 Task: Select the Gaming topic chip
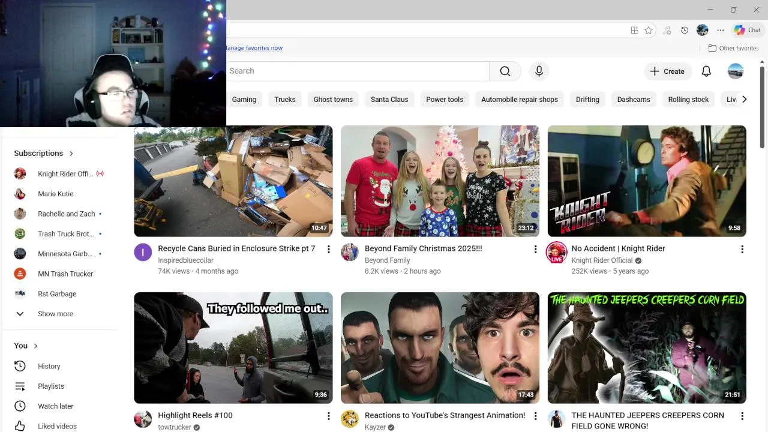pos(244,100)
